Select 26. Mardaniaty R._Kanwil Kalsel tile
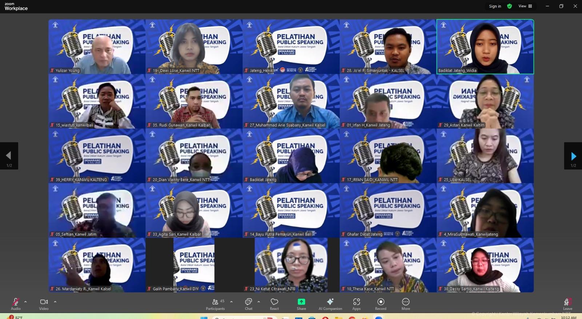The image size is (582, 319). 97,265
